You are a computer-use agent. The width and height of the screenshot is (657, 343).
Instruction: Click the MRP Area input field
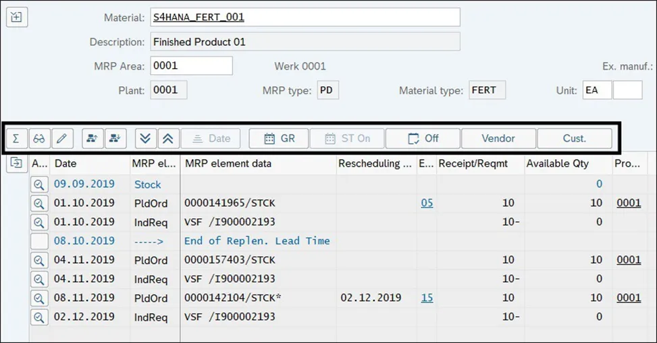tap(192, 66)
